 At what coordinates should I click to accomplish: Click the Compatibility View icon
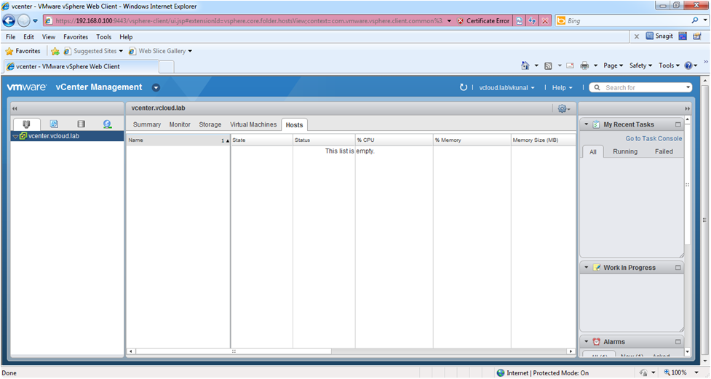point(519,21)
